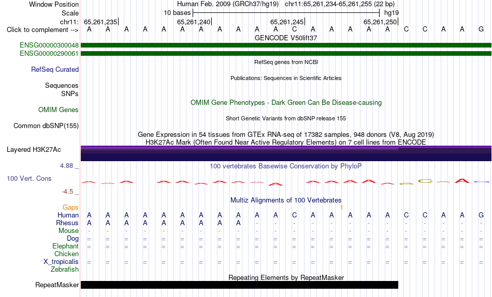Viewport: 492px width, 297px height.
Task: Click the Human species row label
Action: click(68, 215)
